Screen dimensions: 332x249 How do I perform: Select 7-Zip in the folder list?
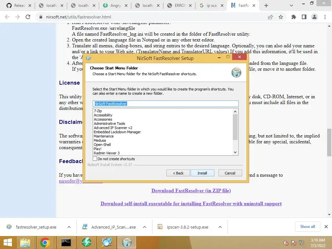(x=98, y=111)
